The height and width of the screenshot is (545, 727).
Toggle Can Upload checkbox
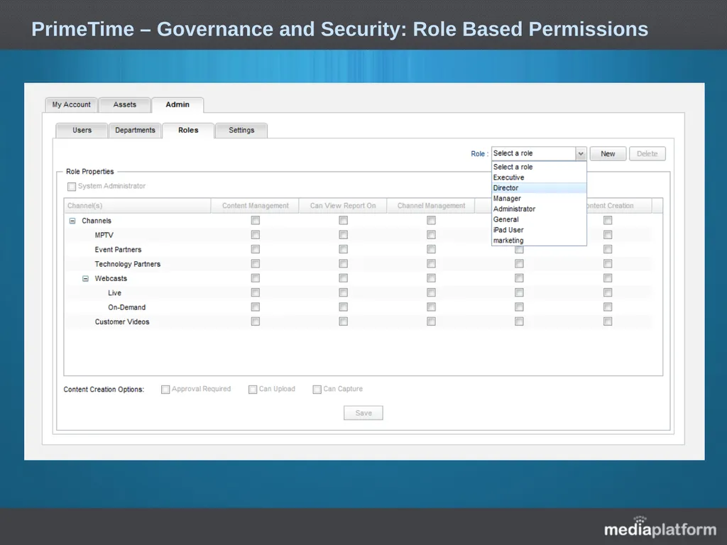253,390
